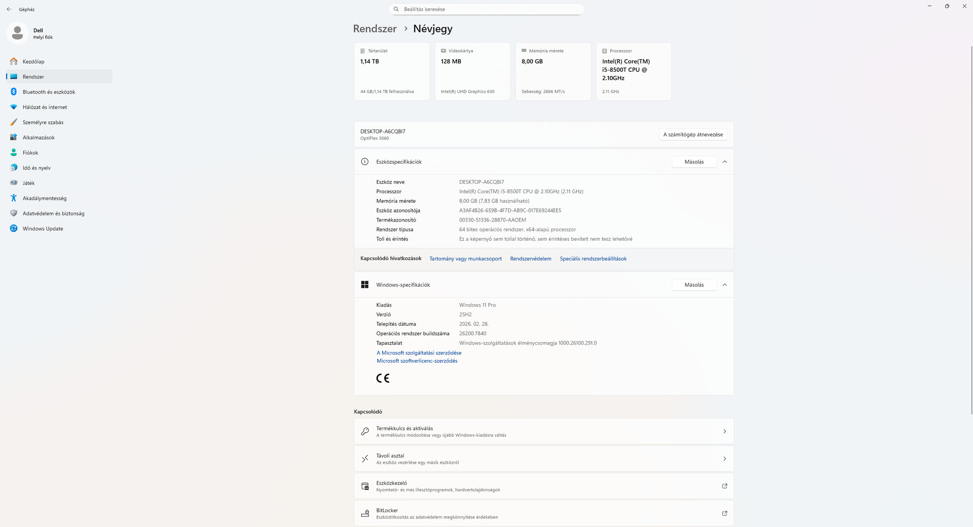Screen dimensions: 973x527
Task: Click the back arrow icon
Action: tap(9, 9)
